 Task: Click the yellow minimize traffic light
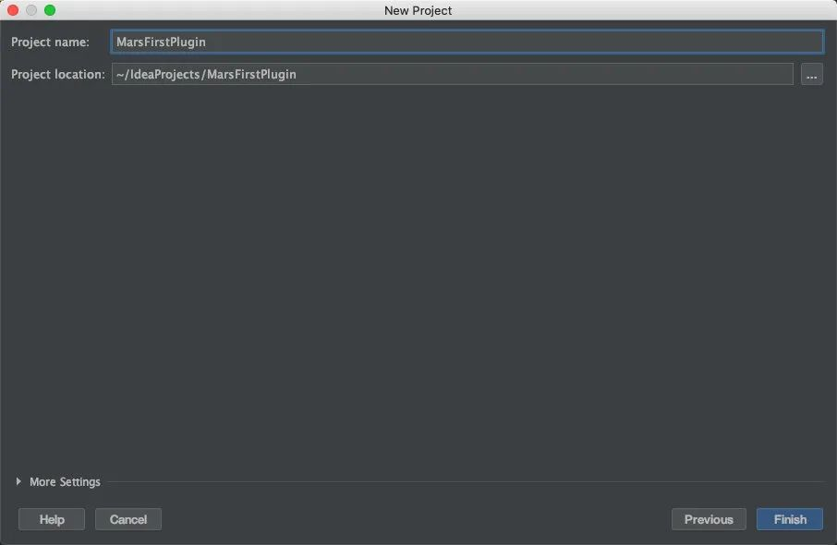point(30,10)
